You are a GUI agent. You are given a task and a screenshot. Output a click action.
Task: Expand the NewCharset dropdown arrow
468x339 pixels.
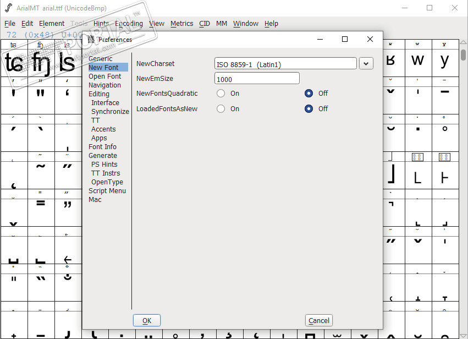tap(366, 64)
